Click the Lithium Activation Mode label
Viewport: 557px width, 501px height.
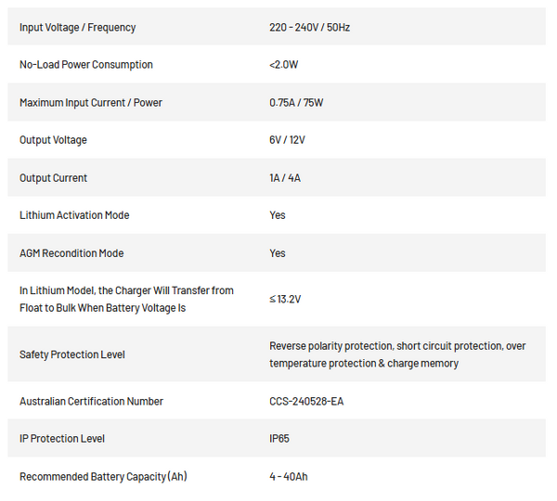pyautogui.click(x=74, y=215)
